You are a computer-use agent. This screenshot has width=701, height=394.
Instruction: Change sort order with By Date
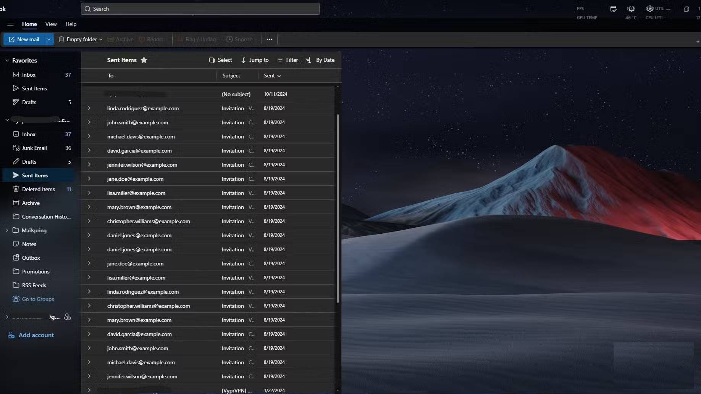click(320, 60)
